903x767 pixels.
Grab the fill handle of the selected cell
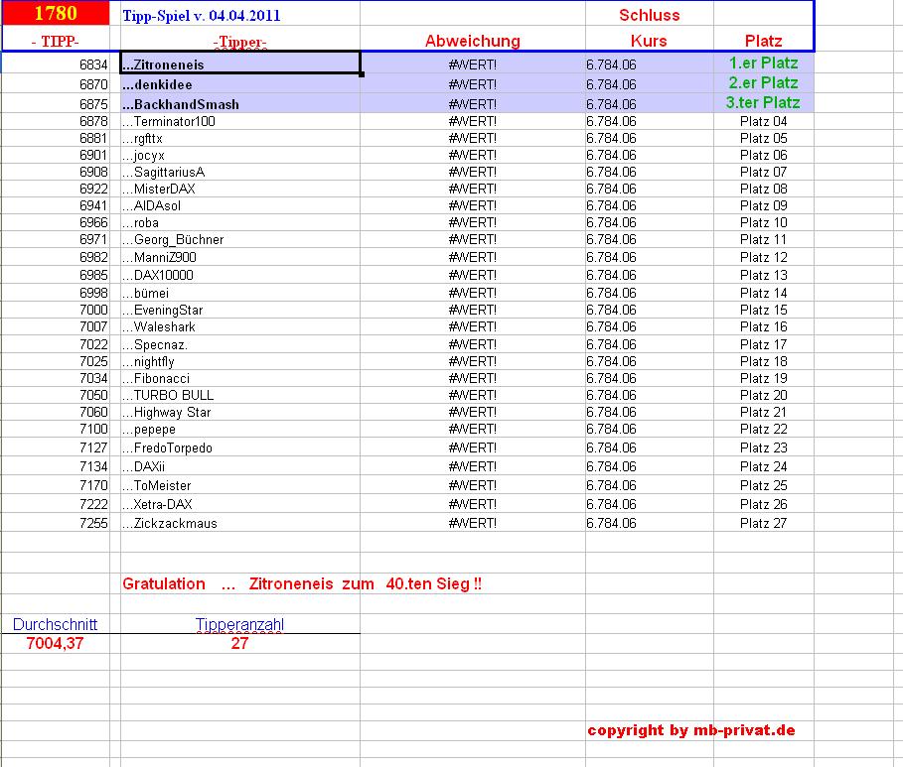361,74
